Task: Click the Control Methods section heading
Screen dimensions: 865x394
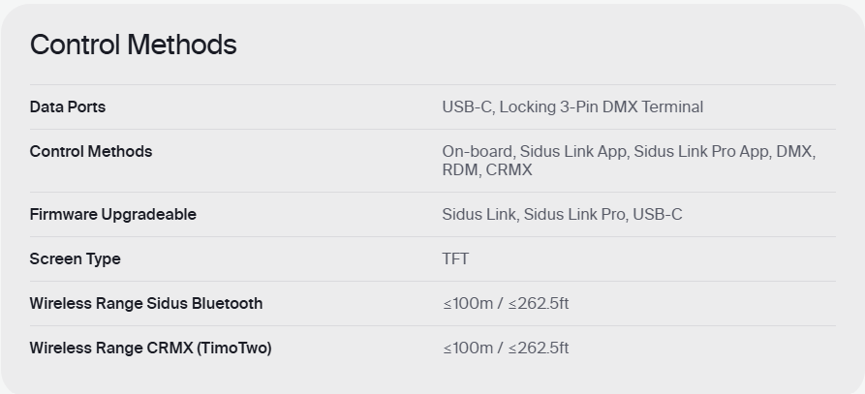Action: (133, 45)
